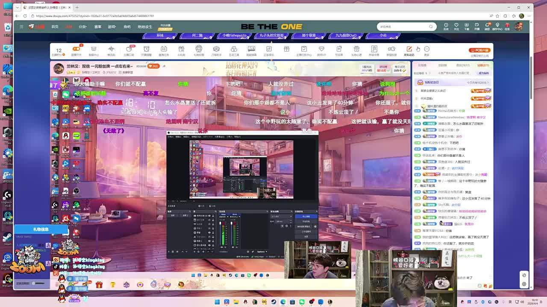The height and width of the screenshot is (307, 547).
Task: Expand the 游戏 games dropdown
Action: click(112, 26)
